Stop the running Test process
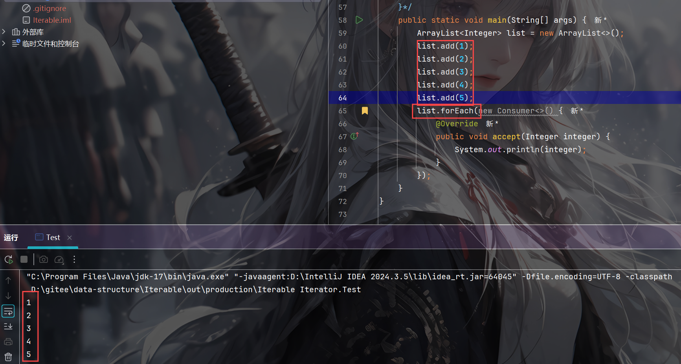 pyautogui.click(x=24, y=259)
